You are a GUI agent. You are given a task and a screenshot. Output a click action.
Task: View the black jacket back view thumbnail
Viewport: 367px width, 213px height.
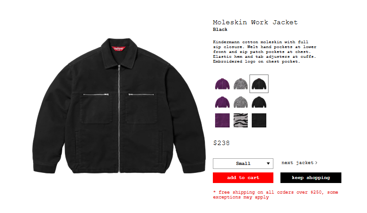click(x=259, y=102)
